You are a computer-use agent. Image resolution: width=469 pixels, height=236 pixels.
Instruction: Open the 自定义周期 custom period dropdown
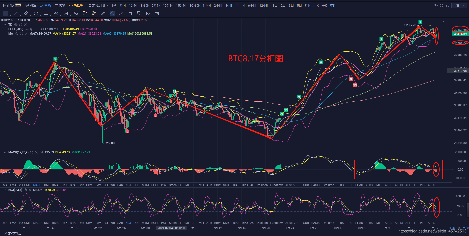point(98,5)
